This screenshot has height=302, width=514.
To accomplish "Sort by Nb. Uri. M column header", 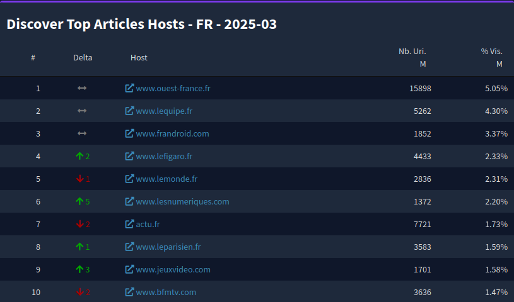I will (412, 57).
